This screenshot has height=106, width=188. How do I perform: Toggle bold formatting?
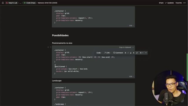(x=125, y=53)
